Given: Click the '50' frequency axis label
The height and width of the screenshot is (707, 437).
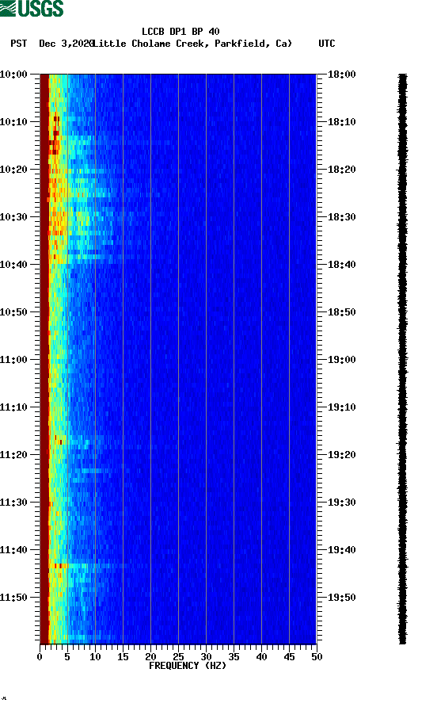Looking at the screenshot, I should point(317,657).
